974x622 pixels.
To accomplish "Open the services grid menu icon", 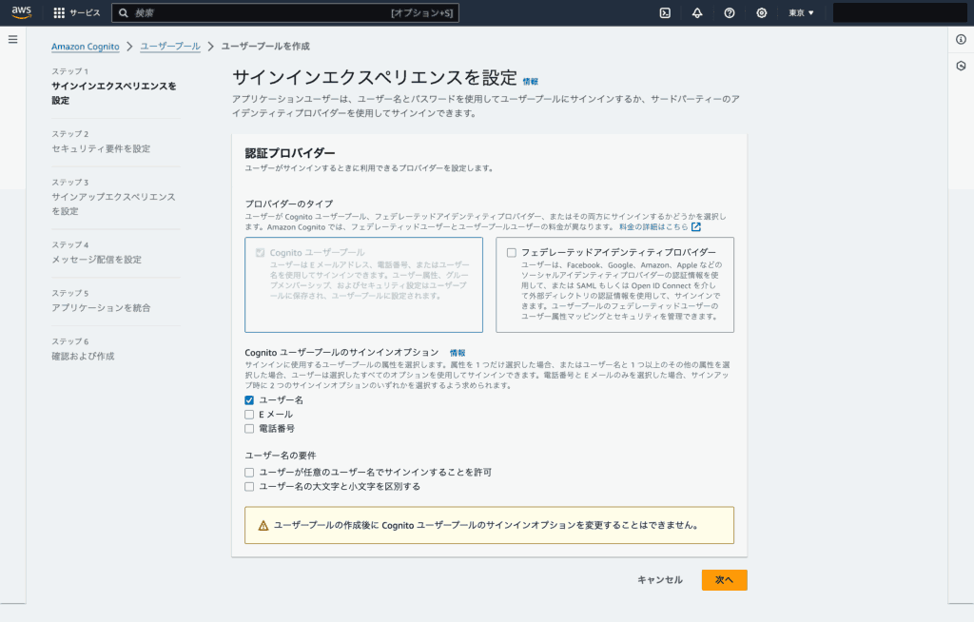I will pyautogui.click(x=59, y=13).
